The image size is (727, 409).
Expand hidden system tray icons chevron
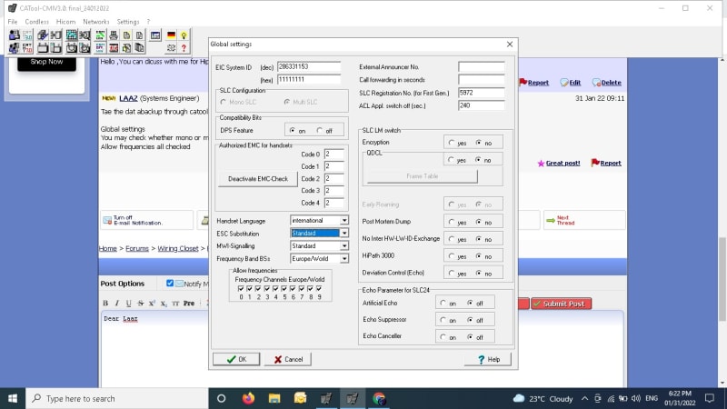tap(584, 398)
